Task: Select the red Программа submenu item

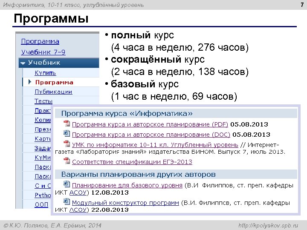Action: point(54,82)
